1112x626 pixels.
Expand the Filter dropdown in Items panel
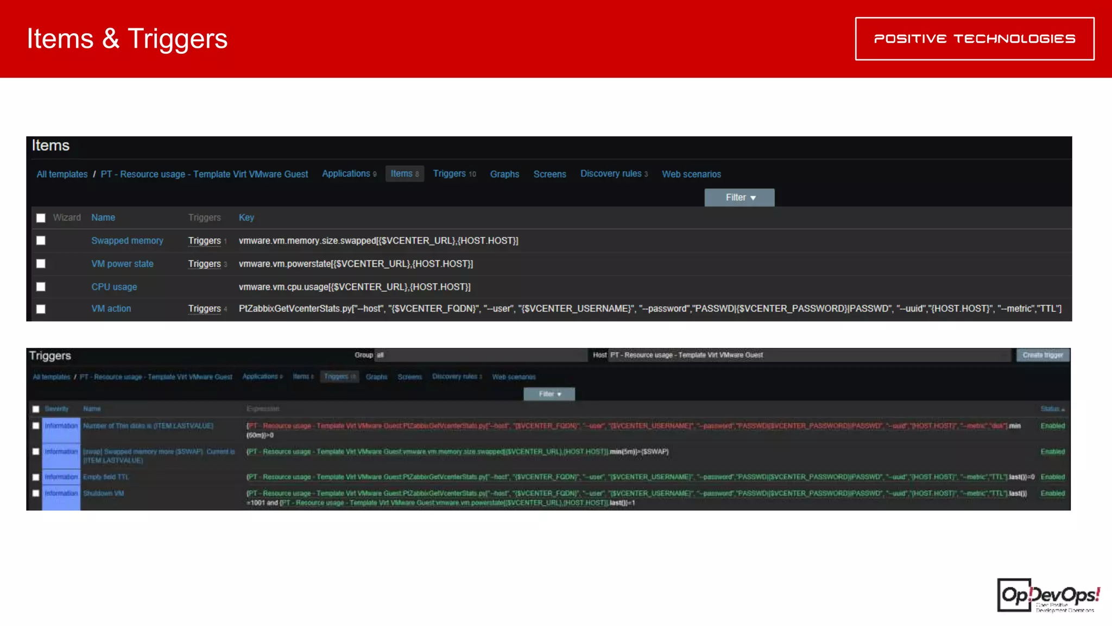(739, 198)
